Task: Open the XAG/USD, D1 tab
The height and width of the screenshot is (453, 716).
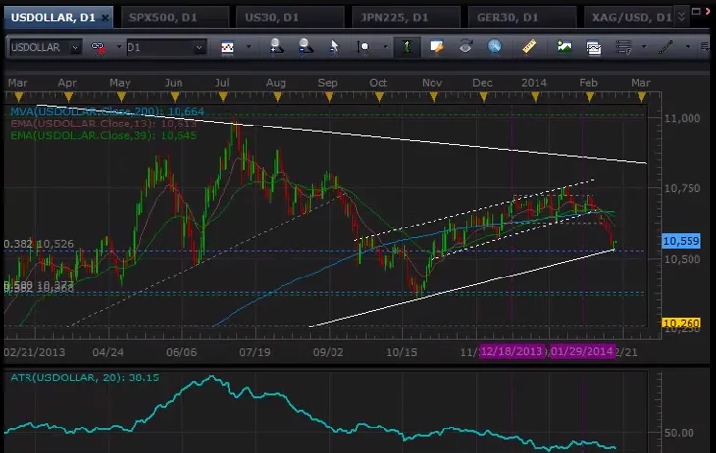Action: [x=631, y=18]
